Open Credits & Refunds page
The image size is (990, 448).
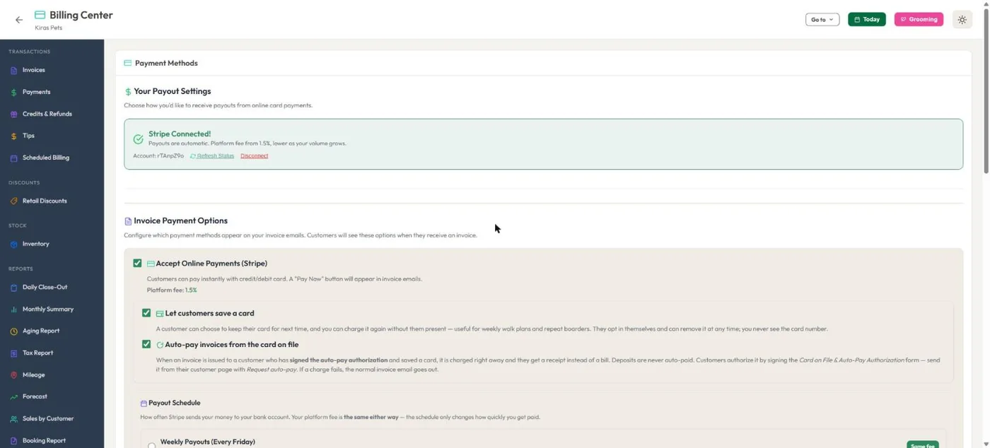[x=47, y=114]
